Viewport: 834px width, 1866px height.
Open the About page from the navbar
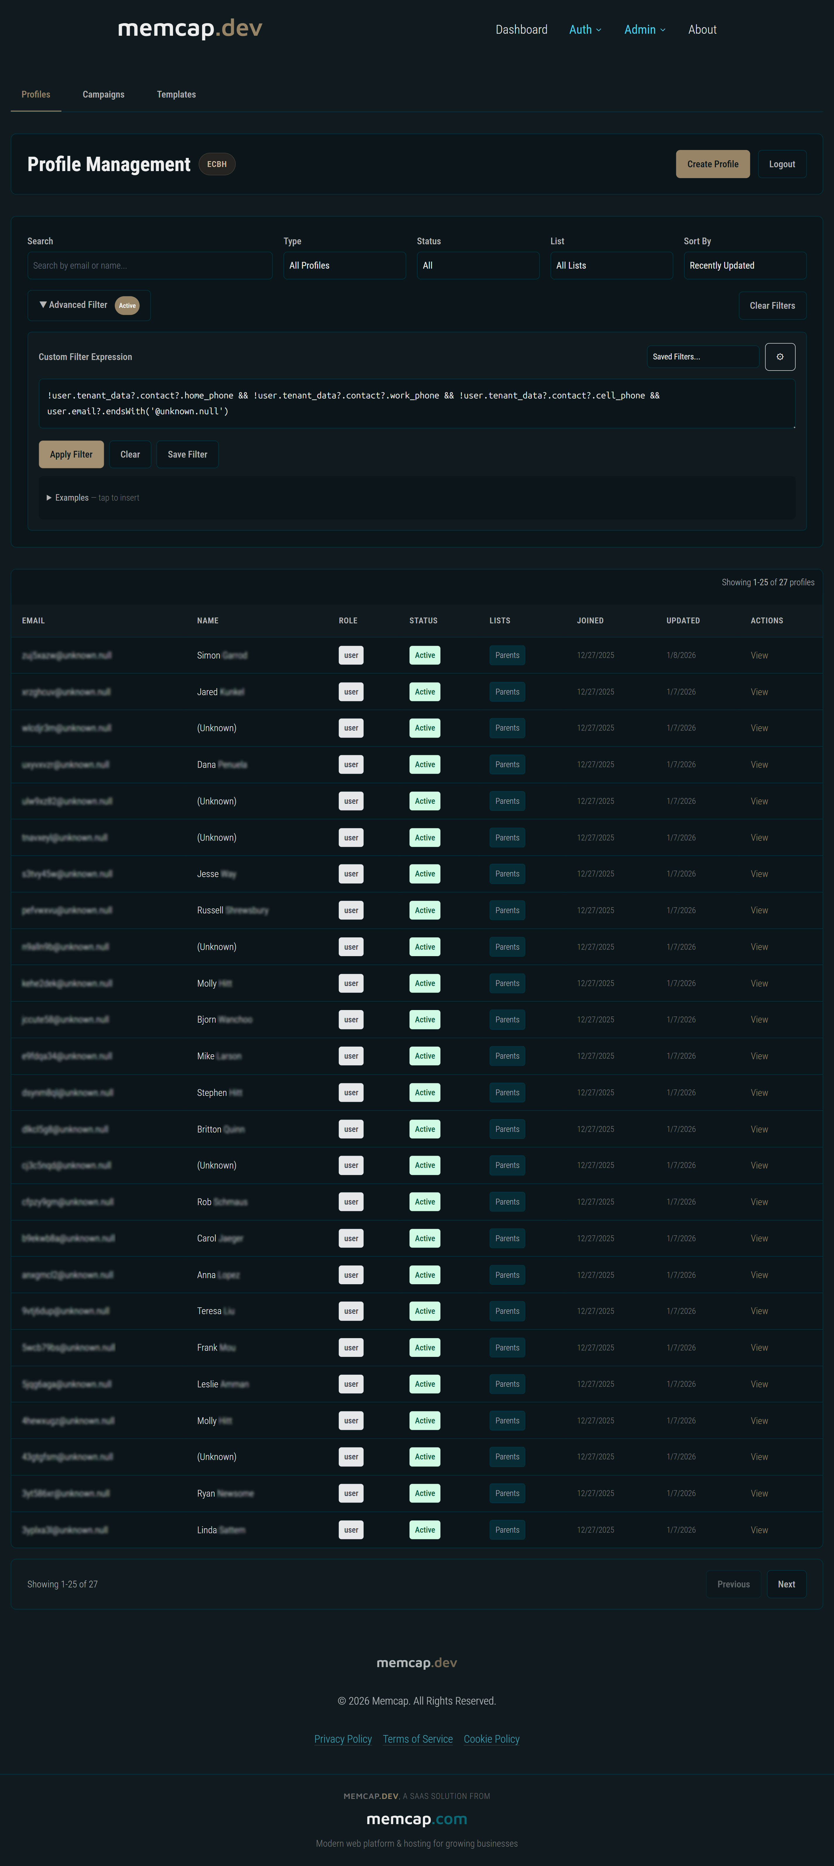[702, 29]
